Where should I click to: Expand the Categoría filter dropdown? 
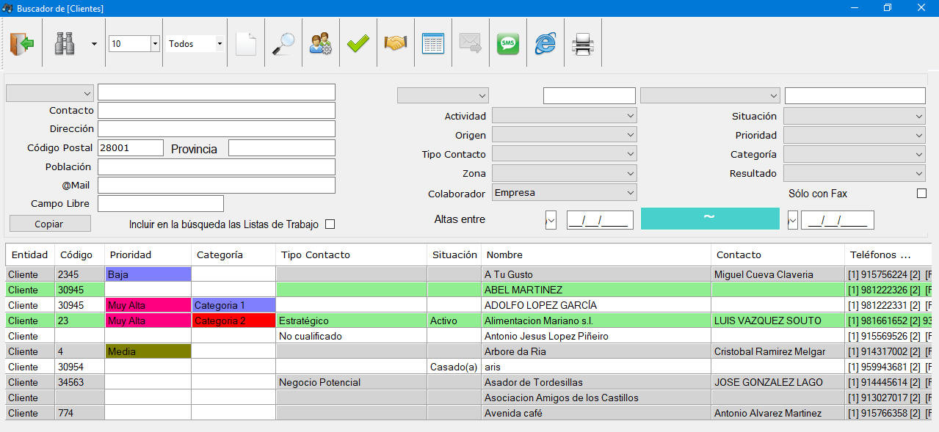tap(855, 154)
